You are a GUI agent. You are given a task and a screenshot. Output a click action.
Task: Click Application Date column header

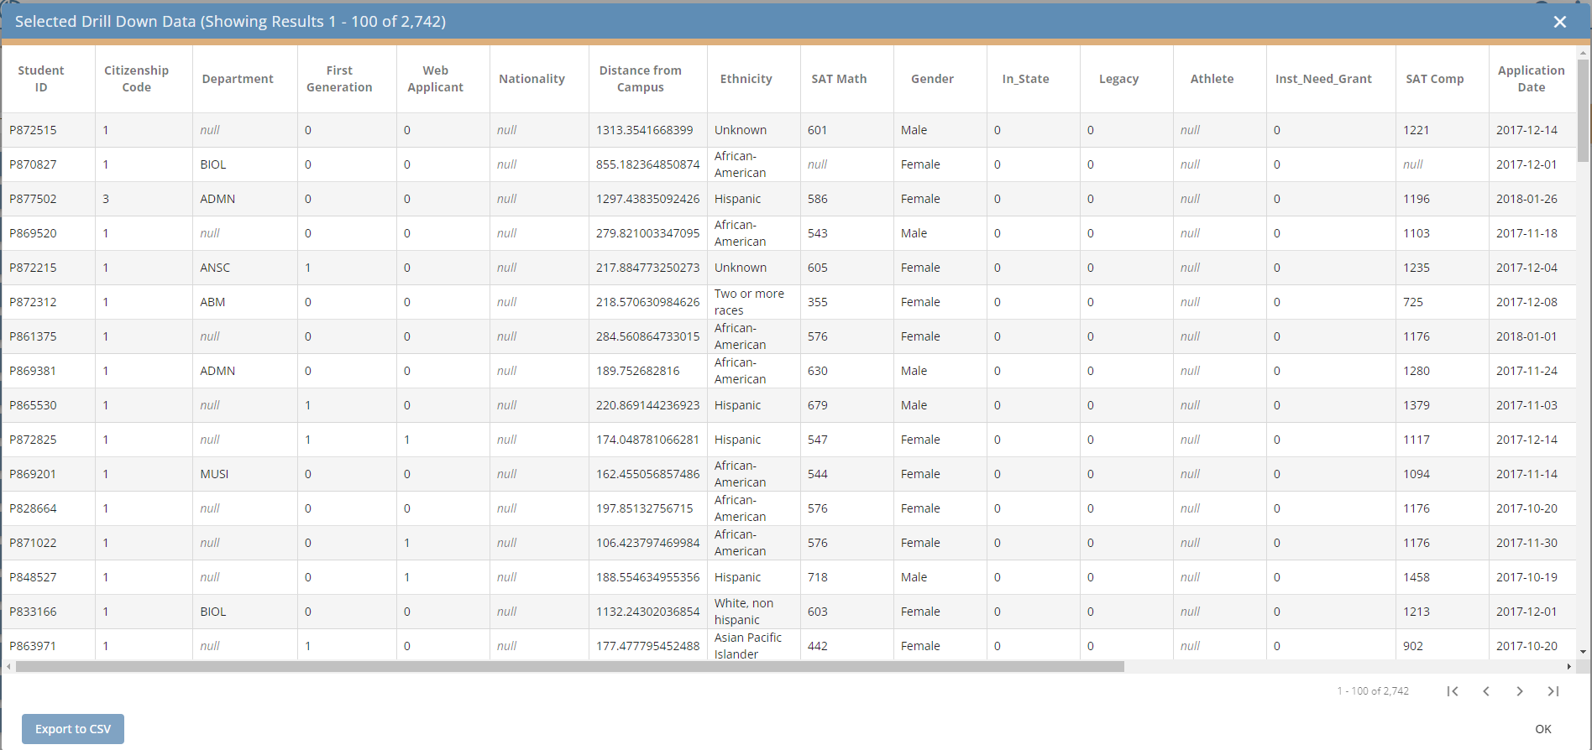click(1531, 79)
